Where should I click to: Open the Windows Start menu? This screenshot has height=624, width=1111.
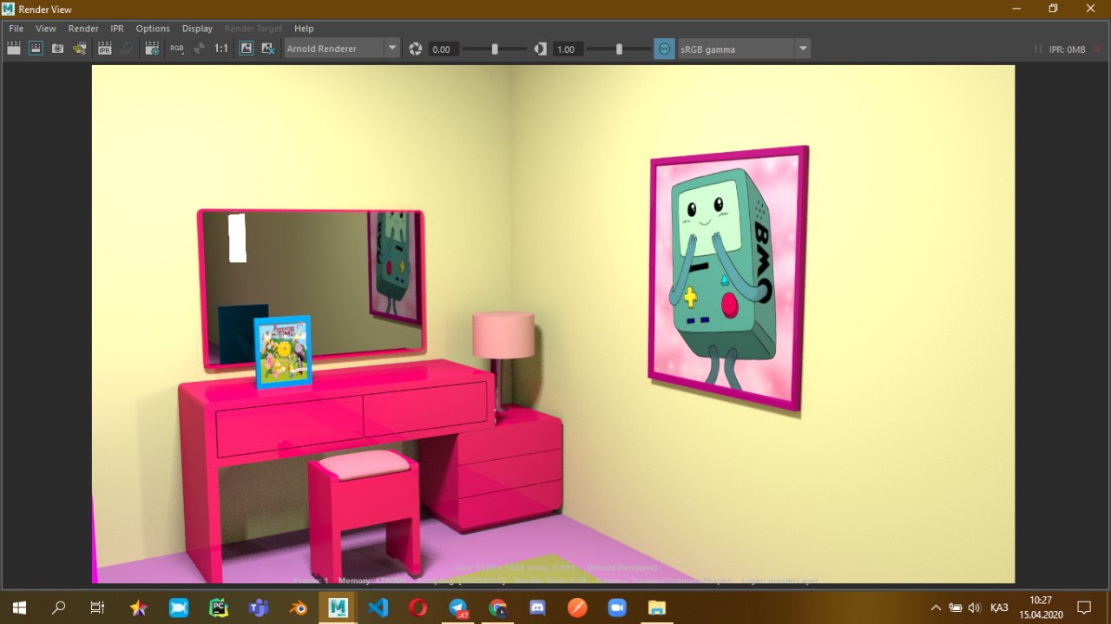point(18,608)
